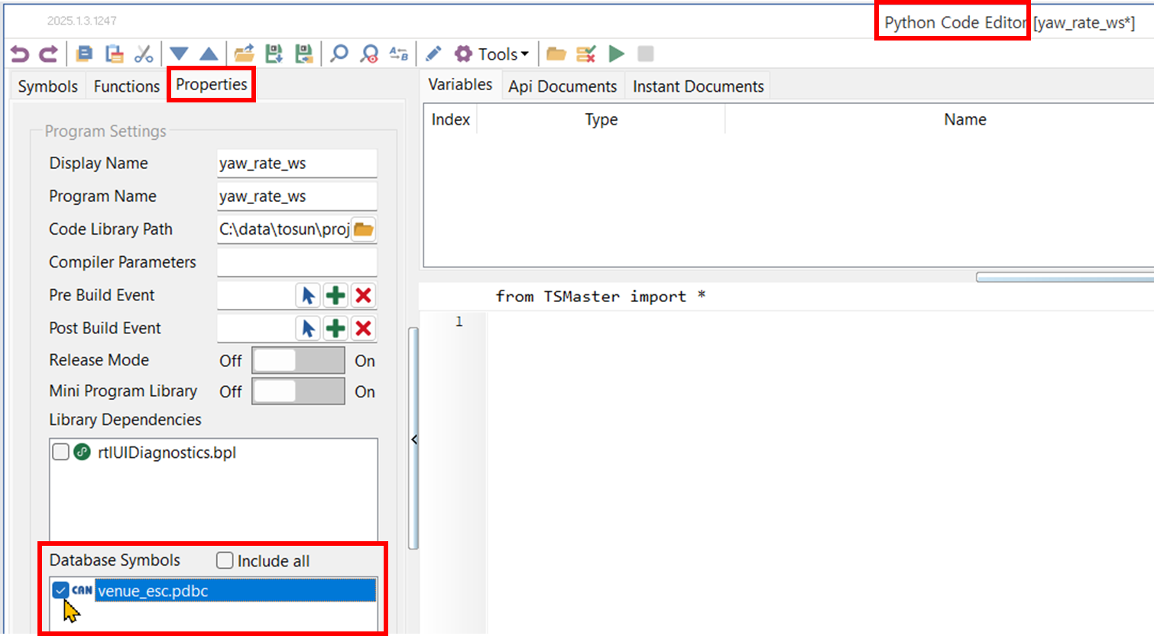1154x636 pixels.
Task: Open the Api Documents tab
Action: tap(562, 86)
